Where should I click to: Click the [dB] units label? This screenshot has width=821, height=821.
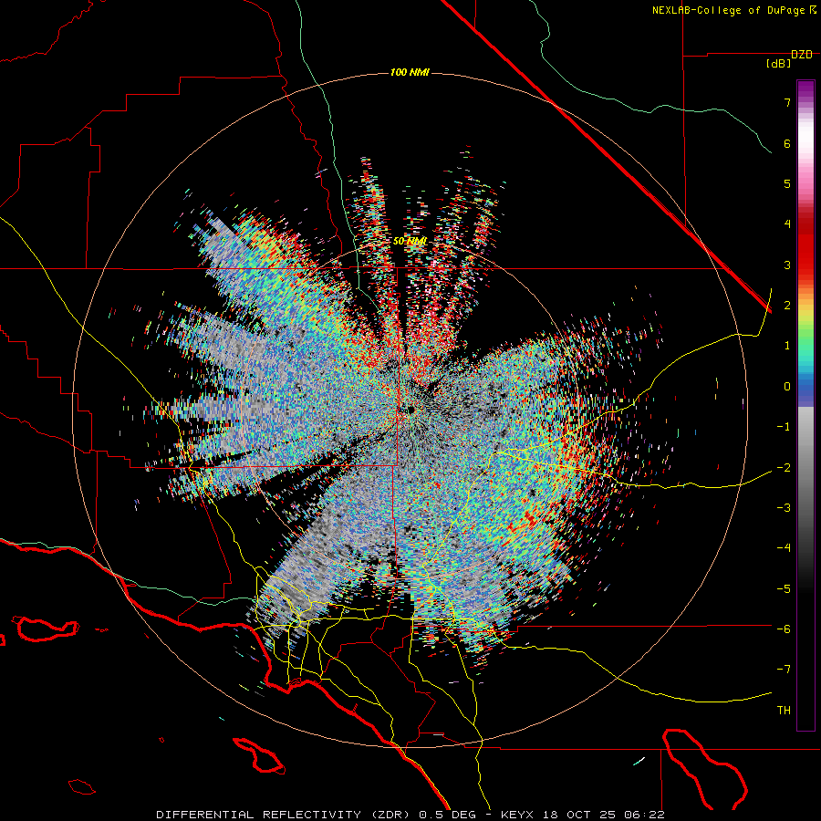coord(779,64)
